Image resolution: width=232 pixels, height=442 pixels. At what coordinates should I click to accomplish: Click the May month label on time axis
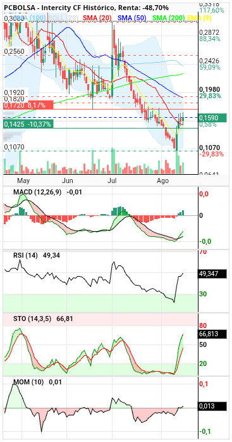(x=23, y=180)
